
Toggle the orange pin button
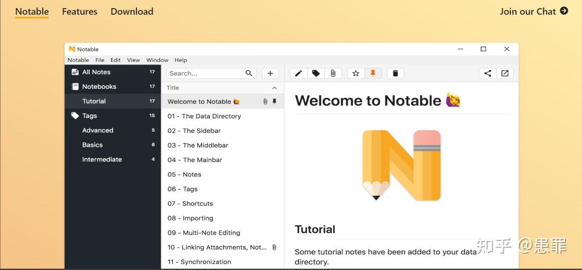click(x=373, y=73)
